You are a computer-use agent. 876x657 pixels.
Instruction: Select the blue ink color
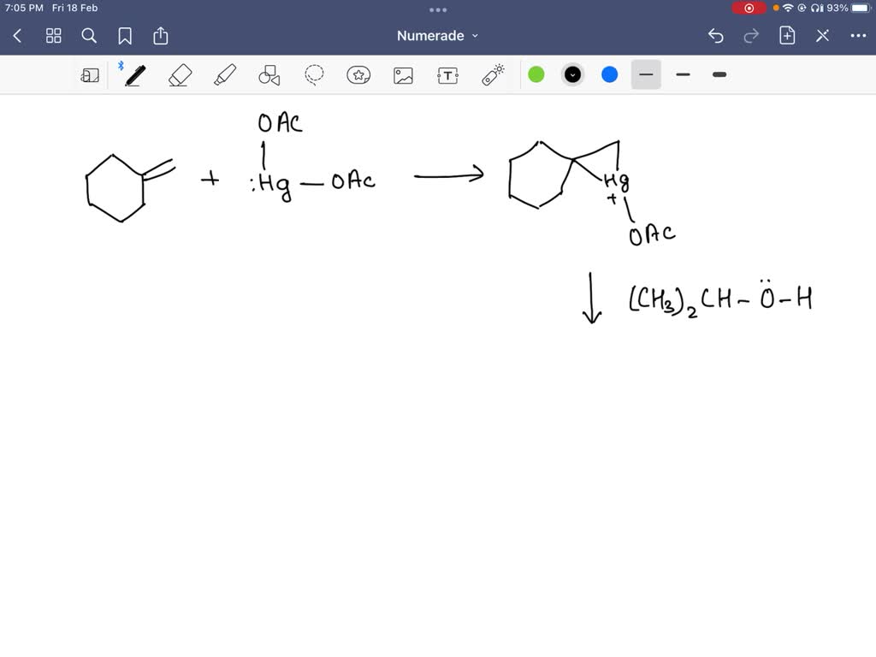[x=609, y=74]
